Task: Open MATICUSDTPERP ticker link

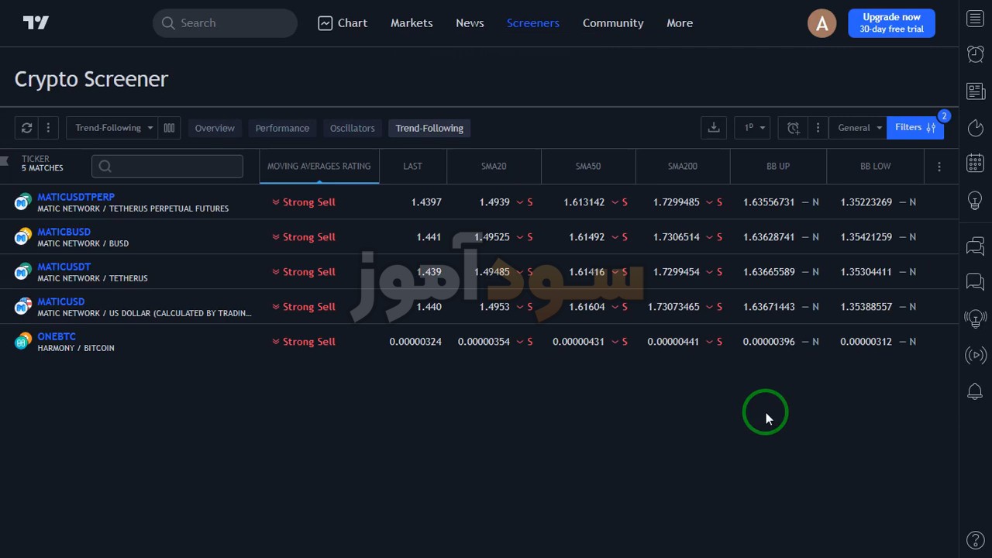Action: tap(76, 197)
